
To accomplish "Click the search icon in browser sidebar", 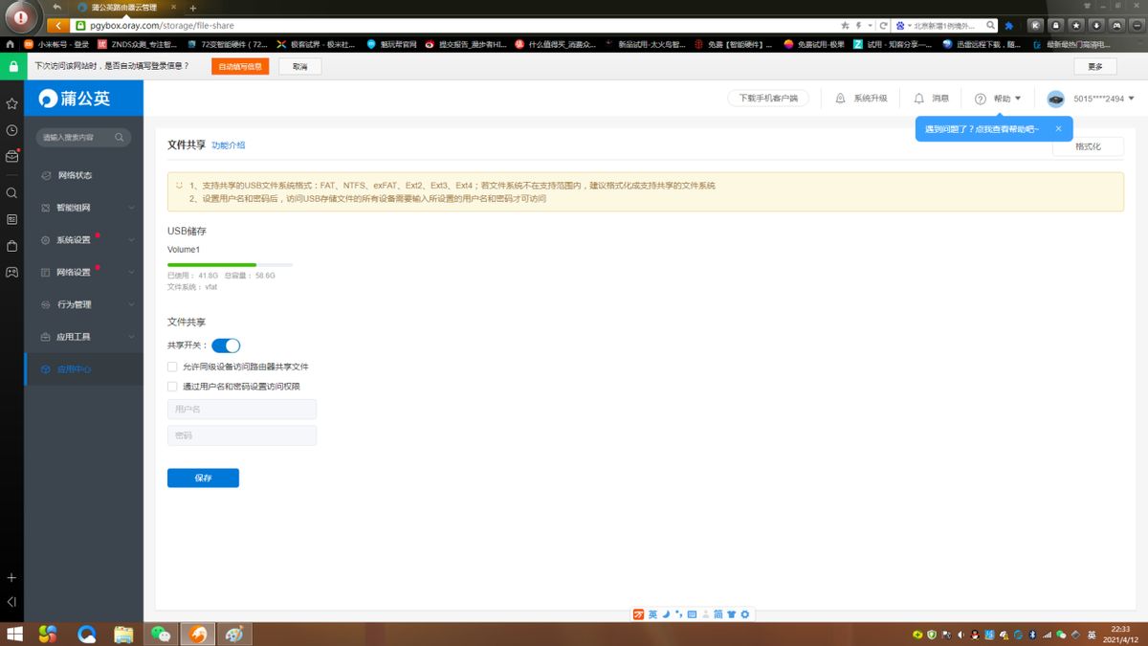I will tap(11, 192).
